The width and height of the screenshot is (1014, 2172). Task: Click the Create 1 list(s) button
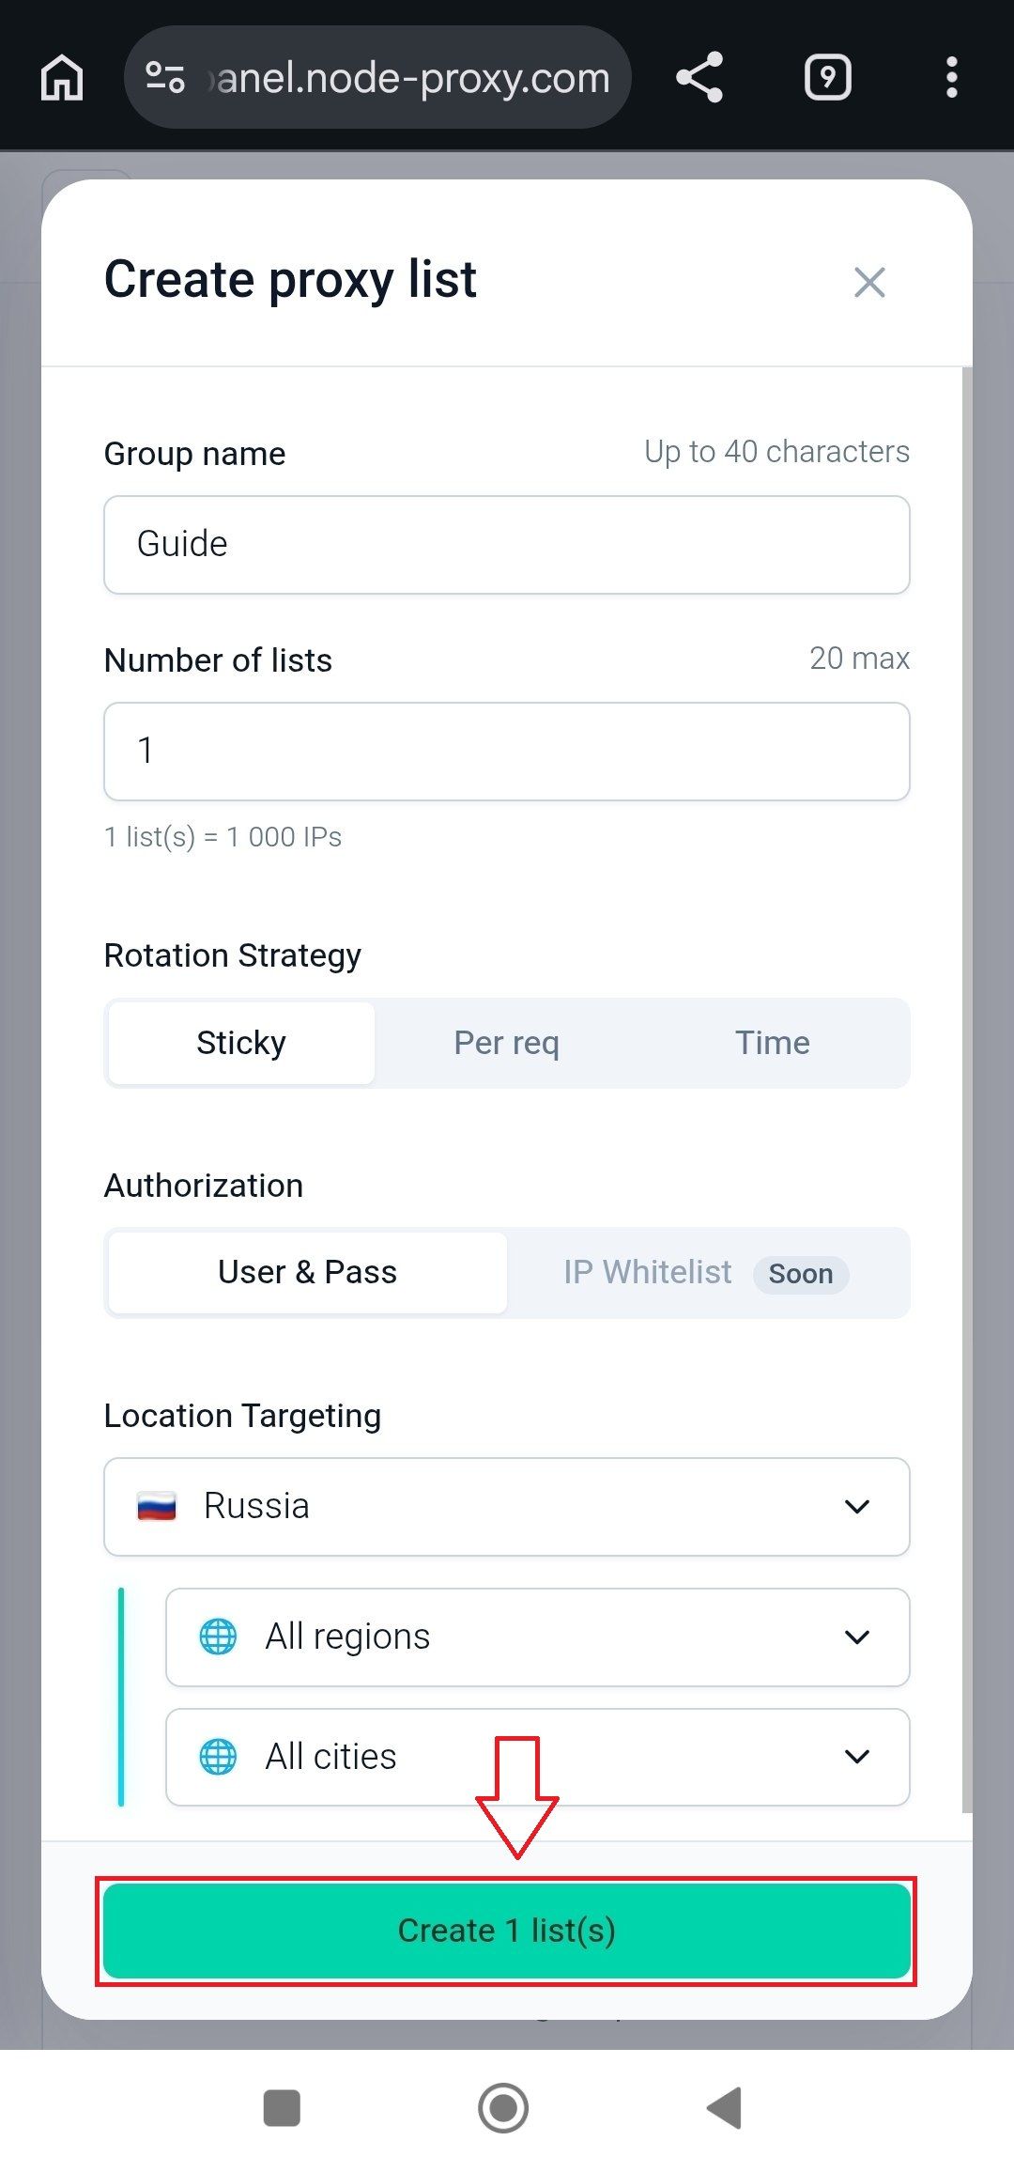tap(507, 1931)
